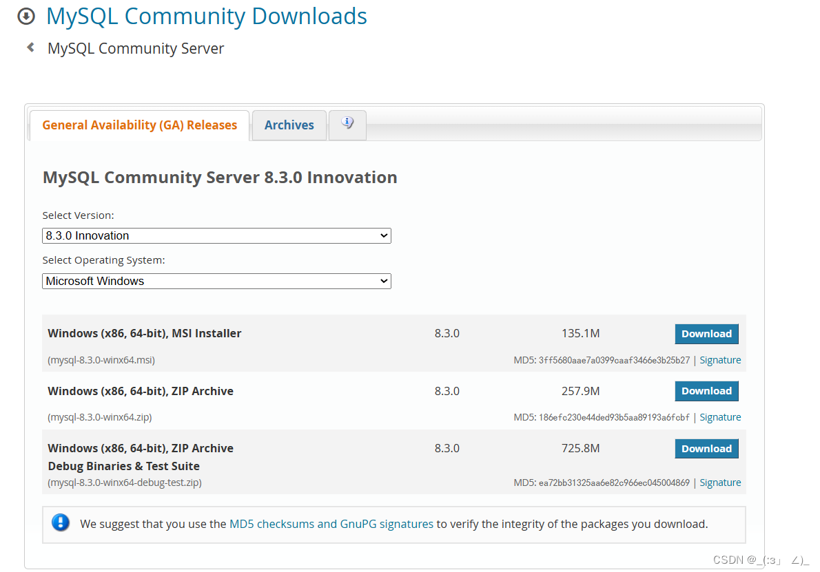Click the 257.9M file size value

coord(580,391)
